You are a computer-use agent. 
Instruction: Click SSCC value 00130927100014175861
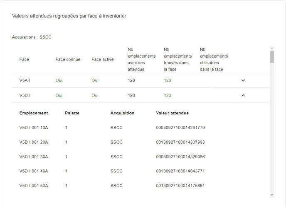point(180,186)
